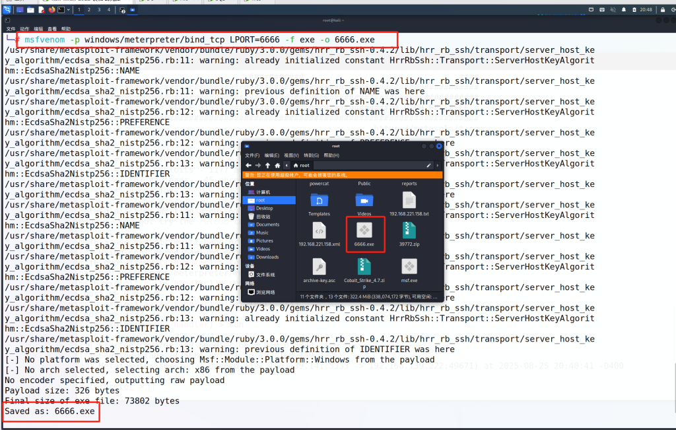Click the terminal window icon in title bar
The image size is (676, 430).
click(x=7, y=20)
